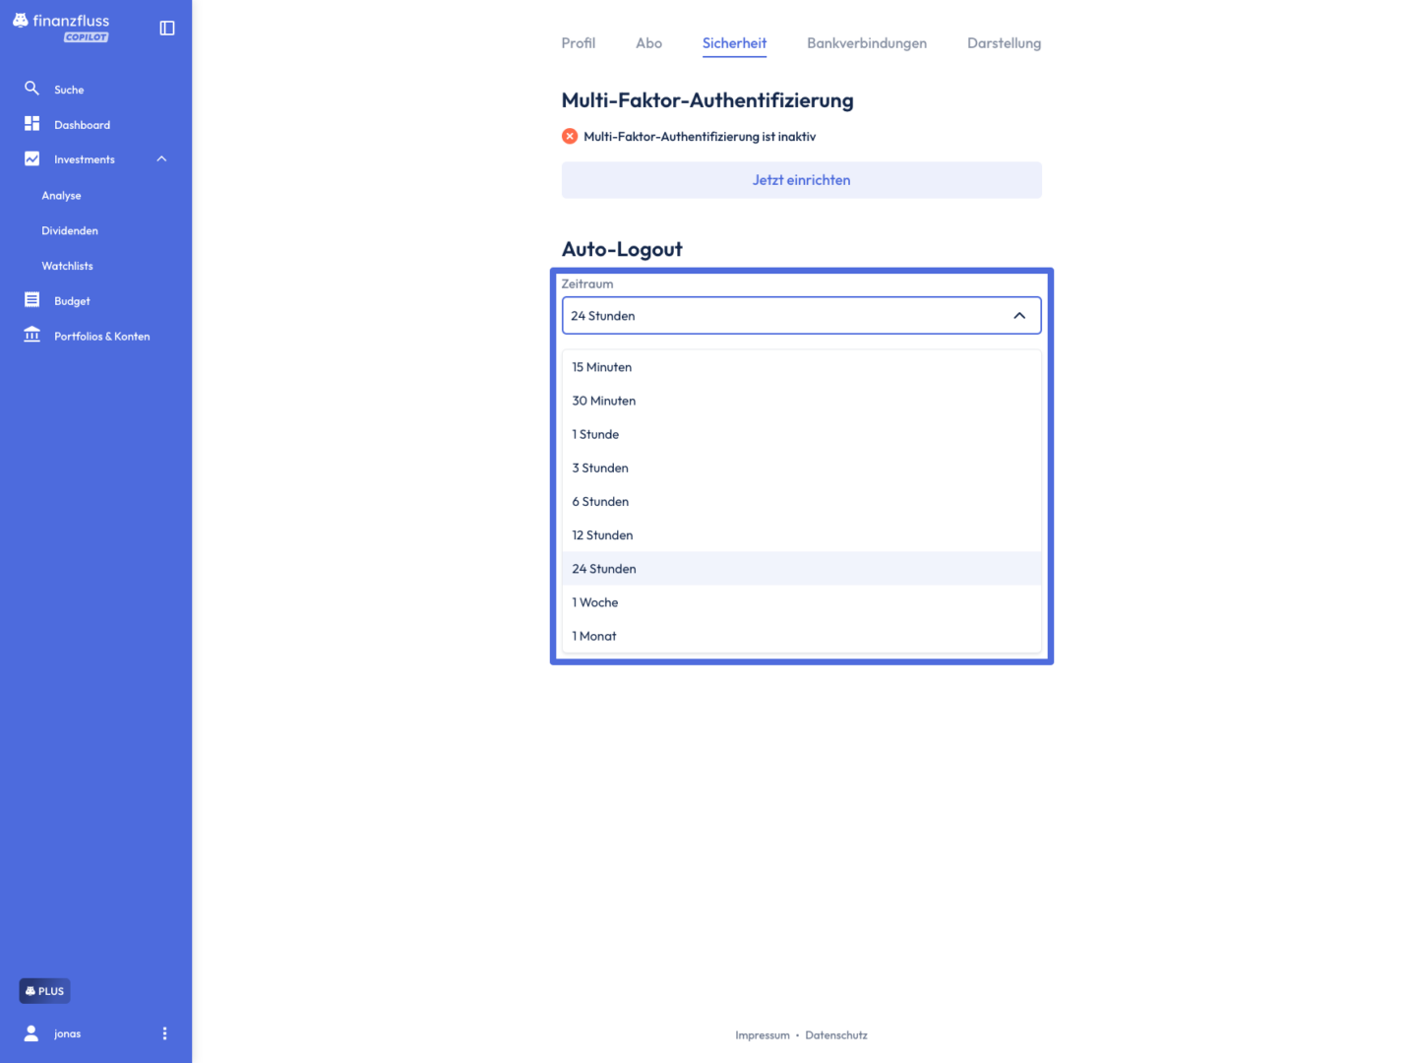Open Watchlists under Investments

(x=67, y=266)
